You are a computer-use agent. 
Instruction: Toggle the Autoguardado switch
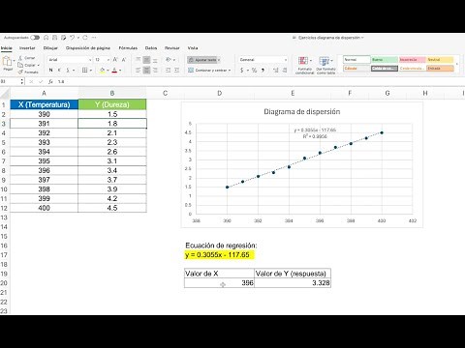tap(35, 38)
